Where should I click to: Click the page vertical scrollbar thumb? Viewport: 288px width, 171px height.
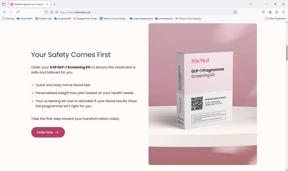coord(287,53)
